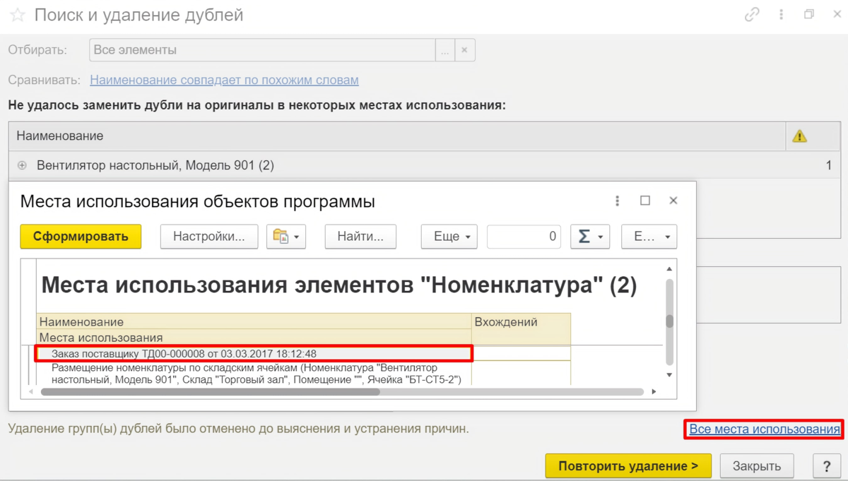Open 'Все места использования' link
This screenshot has width=848, height=481.
[765, 429]
